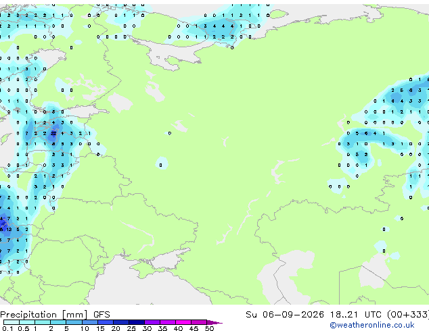Viewport: 429px width, 331px height.
Task: Click the legend arrow tip above 50
Action: 214,322
